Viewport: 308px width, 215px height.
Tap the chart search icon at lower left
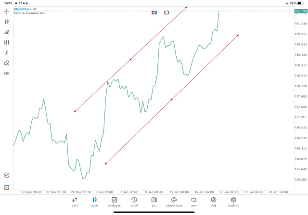pyautogui.click(x=7, y=176)
